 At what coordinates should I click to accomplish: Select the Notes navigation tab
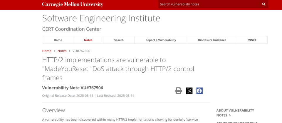click(x=88, y=40)
